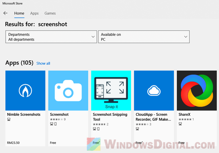
Task: Switch to the Home tab
Action: point(19,13)
